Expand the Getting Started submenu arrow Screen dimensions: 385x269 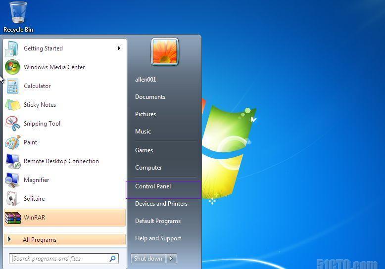tap(119, 48)
